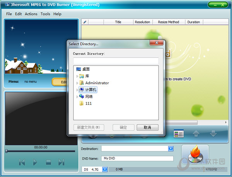Click the pencil edit column icon

point(85,22)
